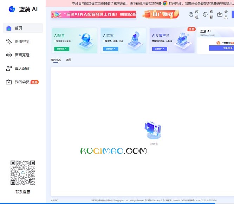
Task: Click the 蓝藻 AI brand name text
Action: coord(28,9)
